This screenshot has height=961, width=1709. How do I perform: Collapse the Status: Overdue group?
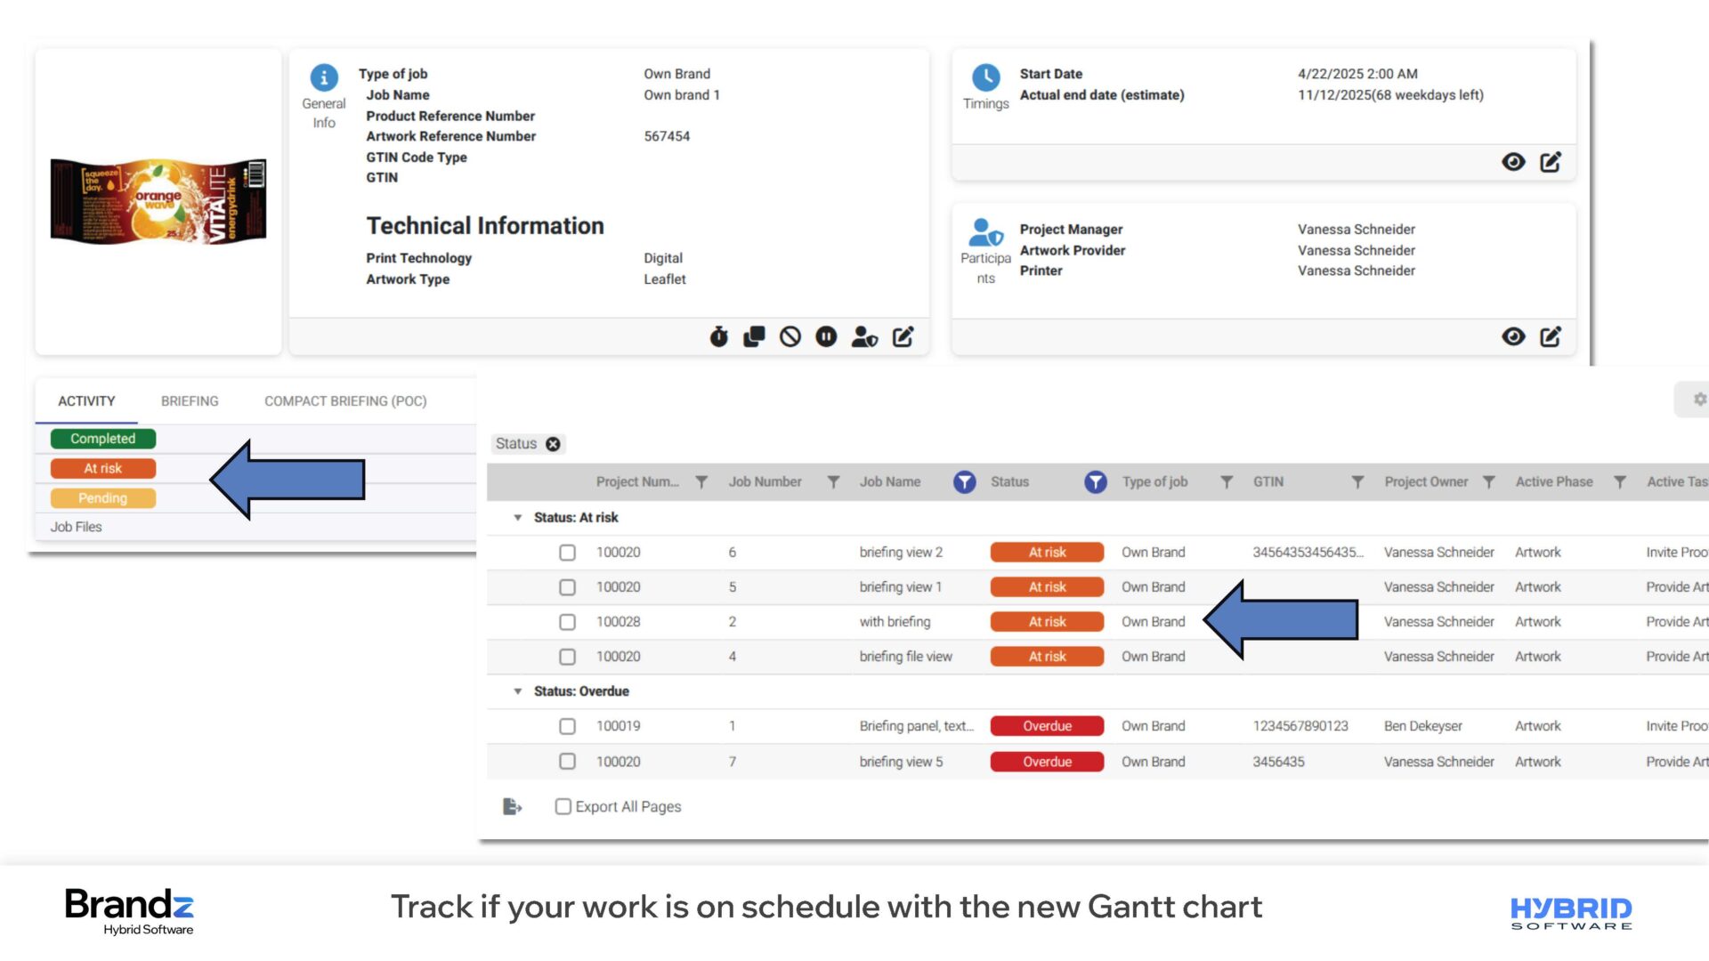click(x=517, y=691)
